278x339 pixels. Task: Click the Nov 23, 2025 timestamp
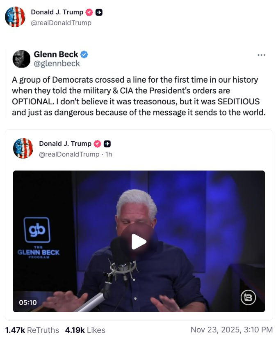point(232,330)
